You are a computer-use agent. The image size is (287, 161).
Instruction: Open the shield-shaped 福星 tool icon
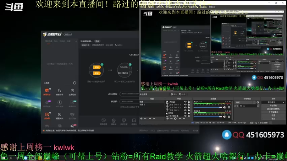coord(60,116)
